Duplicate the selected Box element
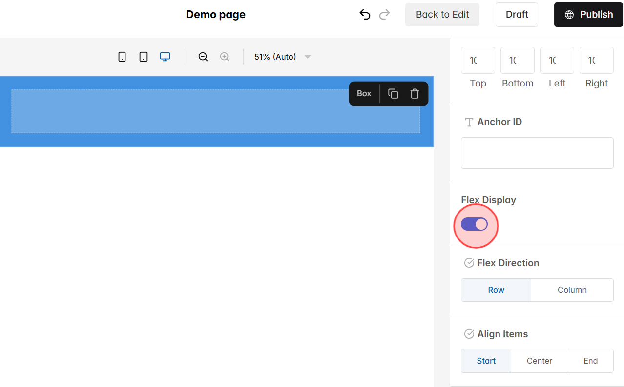624x387 pixels. (393, 93)
